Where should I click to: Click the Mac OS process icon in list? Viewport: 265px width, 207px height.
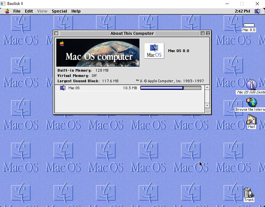click(x=63, y=88)
